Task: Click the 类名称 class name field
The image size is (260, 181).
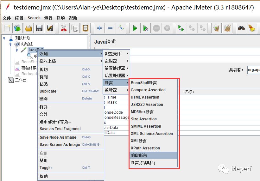Action: 254,70
